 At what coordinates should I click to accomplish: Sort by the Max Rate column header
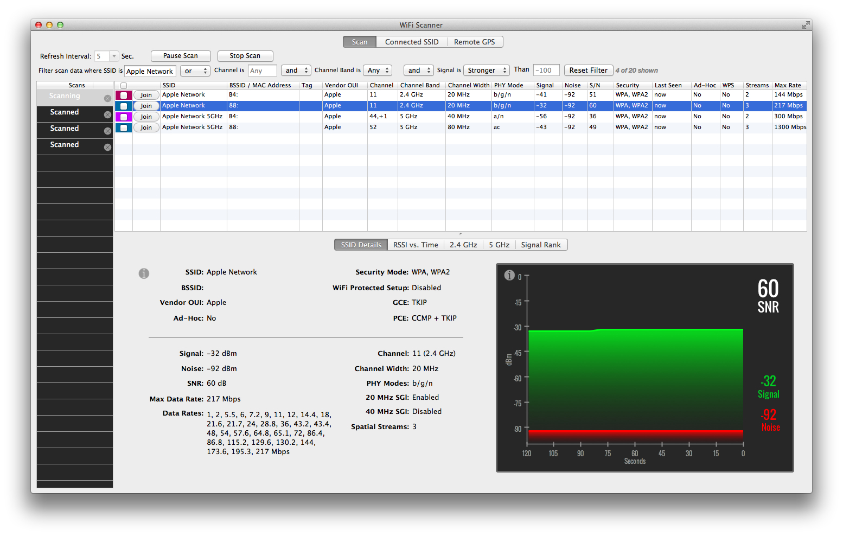pos(790,85)
